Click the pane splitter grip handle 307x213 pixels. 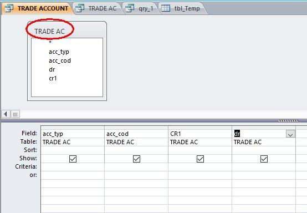[x=288, y=121]
